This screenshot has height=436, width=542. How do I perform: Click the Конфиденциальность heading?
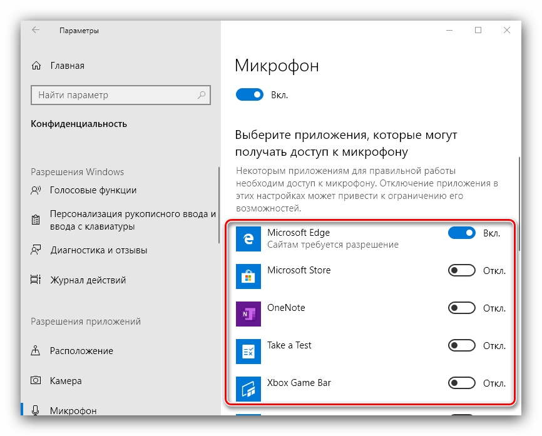point(79,124)
